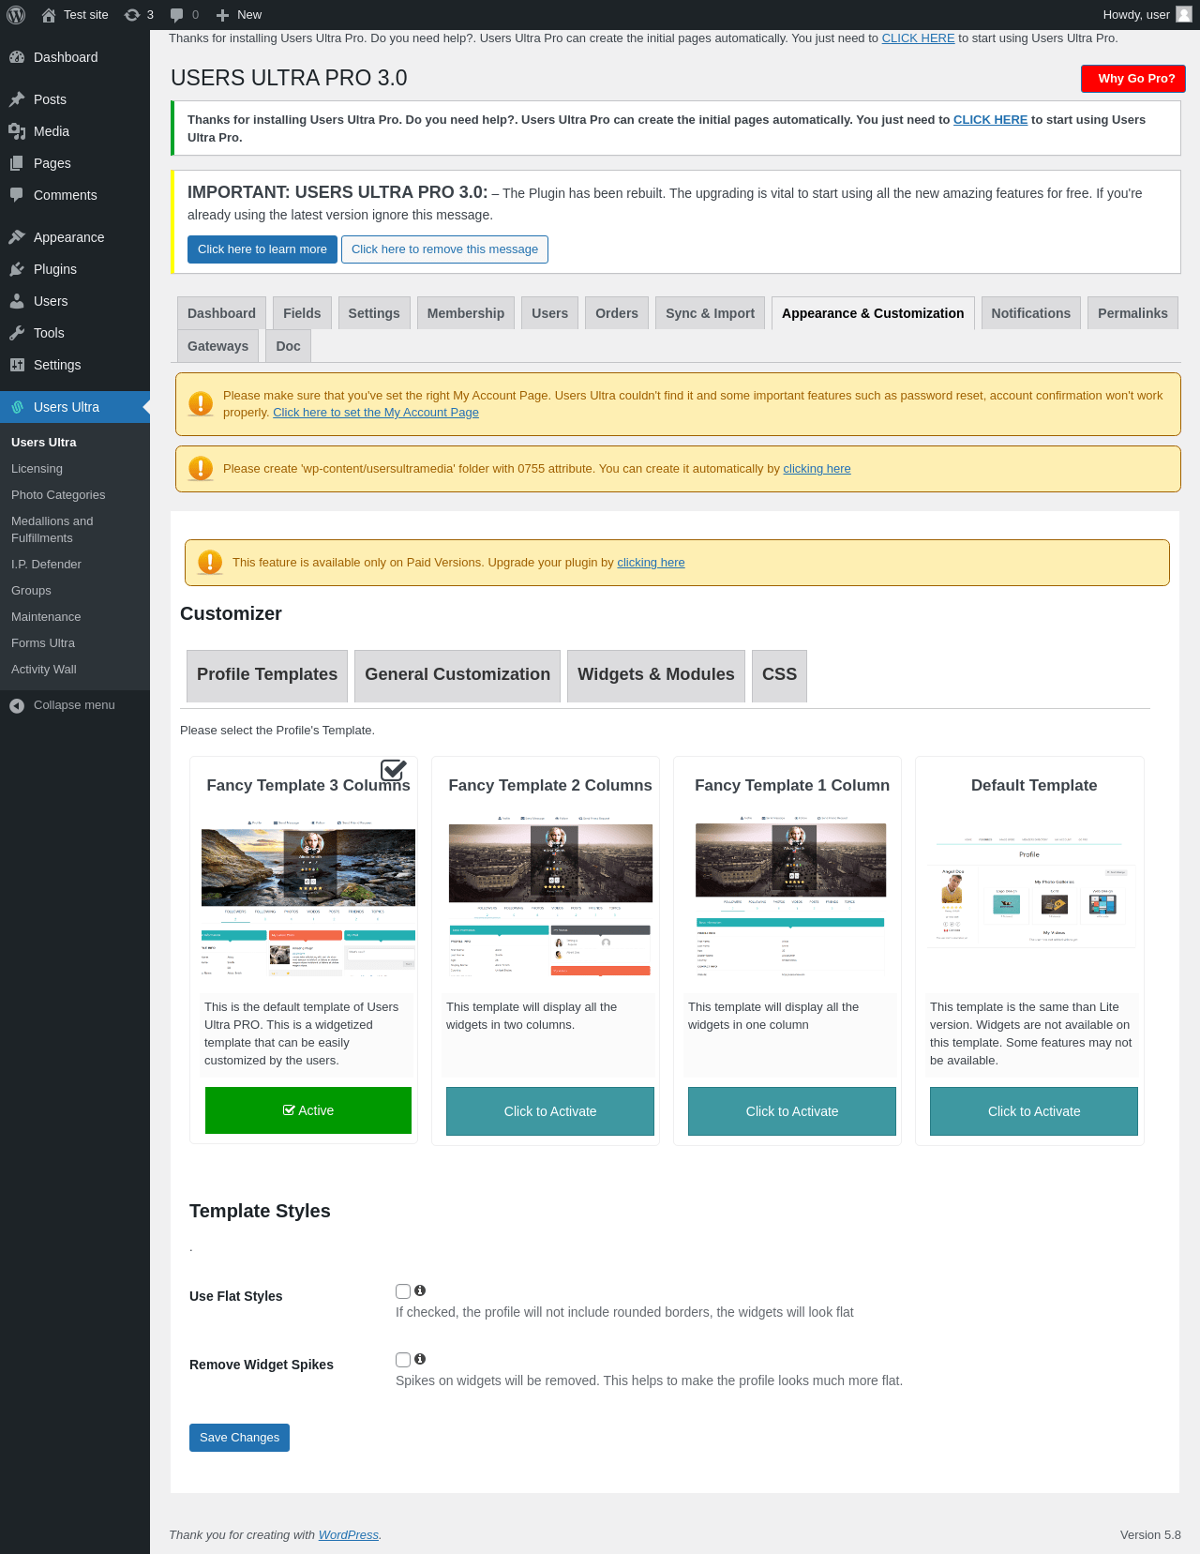The image size is (1200, 1554).
Task: Switch to the Gateways tab
Action: click(x=217, y=346)
